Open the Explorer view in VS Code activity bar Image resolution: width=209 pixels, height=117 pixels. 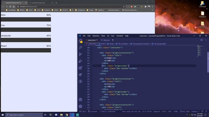click(x=81, y=41)
